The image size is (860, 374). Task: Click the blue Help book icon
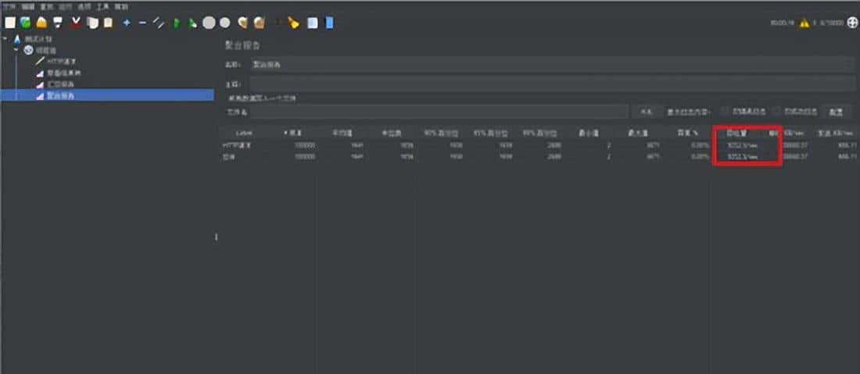point(329,23)
